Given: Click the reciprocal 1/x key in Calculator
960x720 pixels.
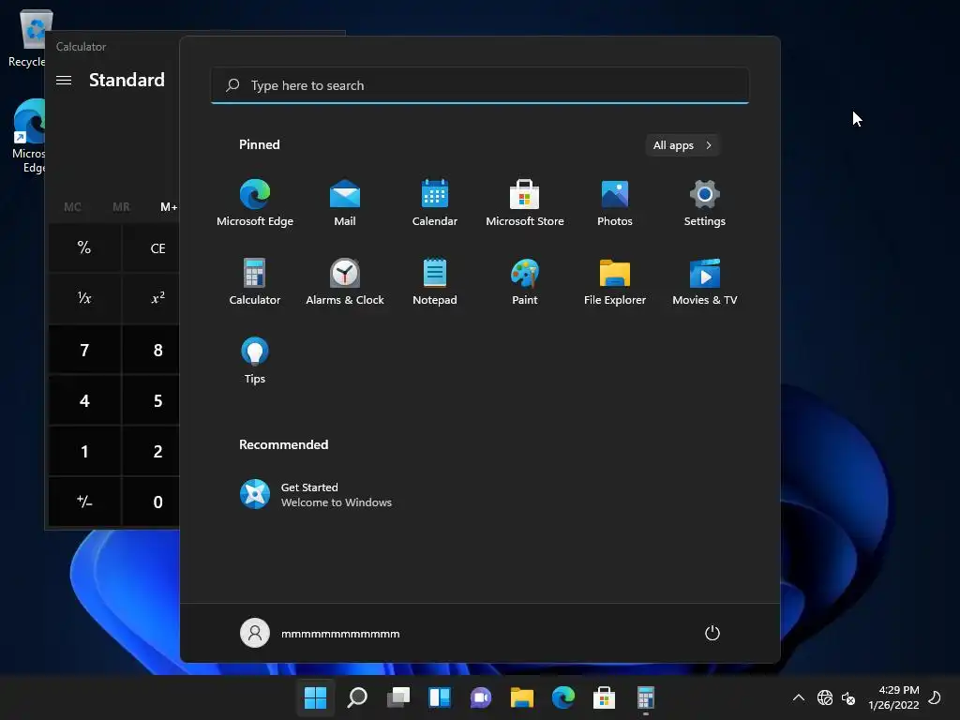Looking at the screenshot, I should 84,298.
